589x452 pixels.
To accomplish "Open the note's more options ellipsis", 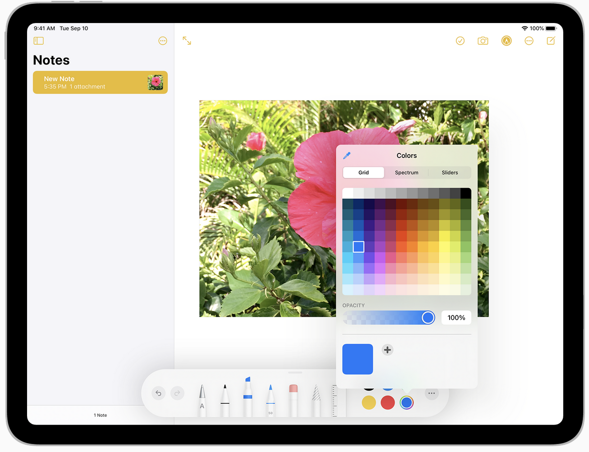I will [529, 41].
